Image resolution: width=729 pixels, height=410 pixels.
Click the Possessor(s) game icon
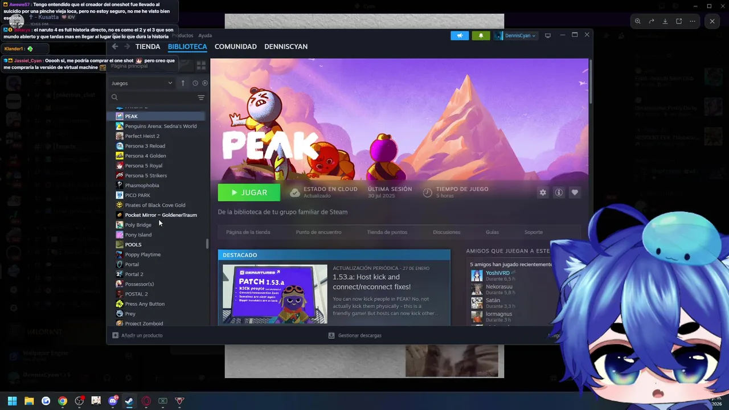click(x=120, y=284)
